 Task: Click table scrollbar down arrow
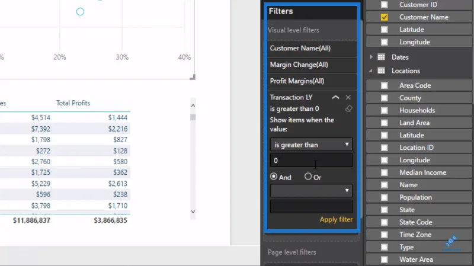click(193, 211)
